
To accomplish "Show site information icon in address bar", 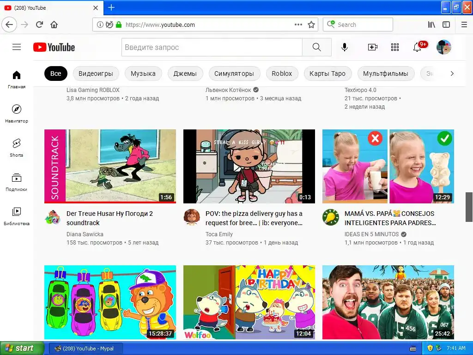I will tap(100, 25).
